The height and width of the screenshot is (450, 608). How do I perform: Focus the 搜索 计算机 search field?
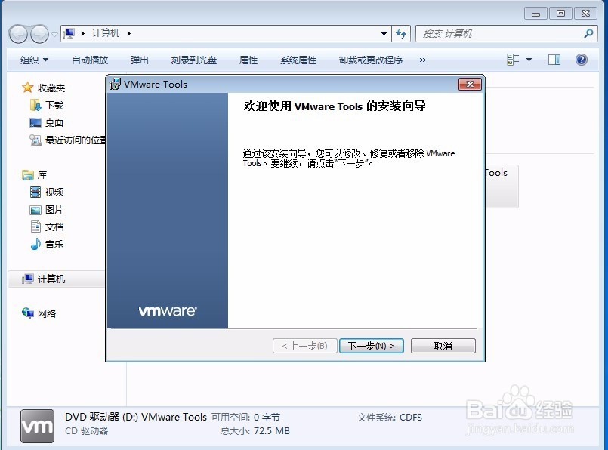click(x=502, y=34)
